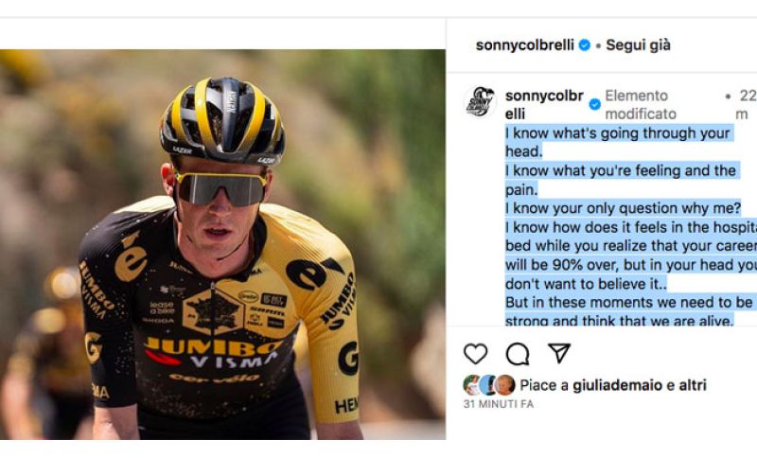Click the third liker avatar thumbnail
Screen dimensions: 757x458
click(505, 385)
